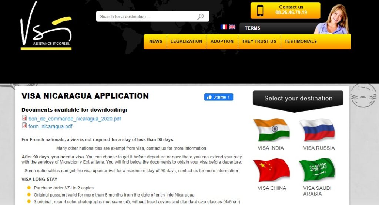Click the VISA NICARAGUA APPLICATION heading
The height and width of the screenshot is (205, 379).
pos(85,96)
